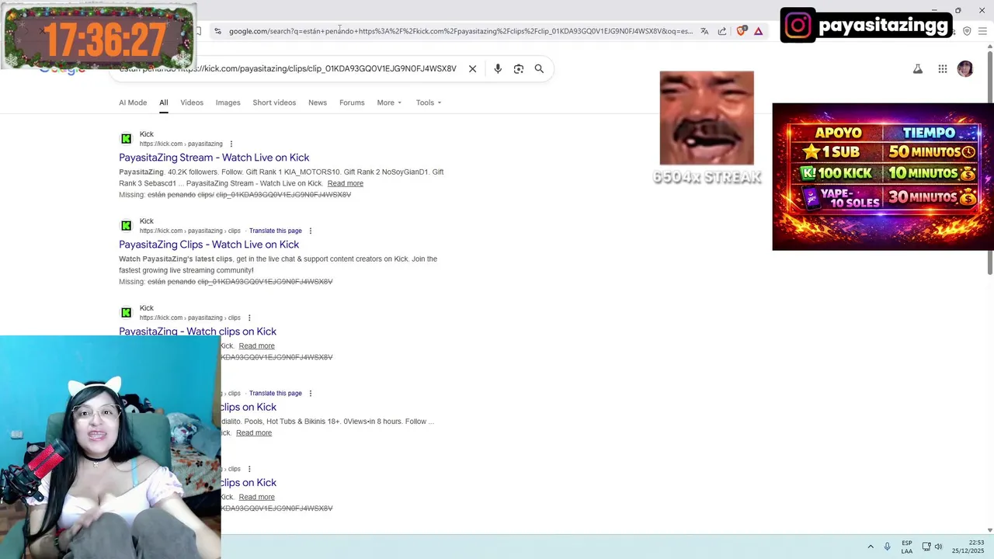Start voice search with microphone icon

pos(498,68)
